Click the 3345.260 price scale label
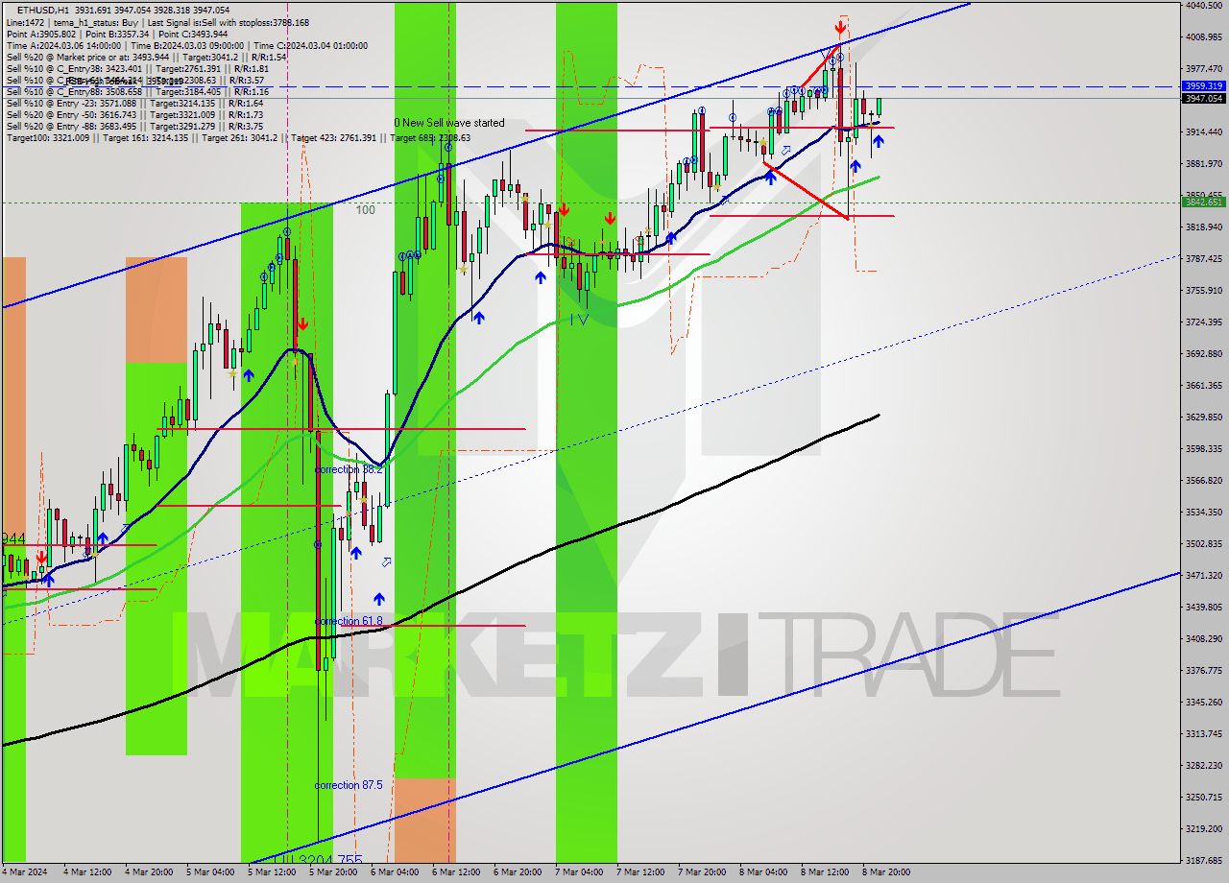Image resolution: width=1229 pixels, height=883 pixels. [1205, 702]
